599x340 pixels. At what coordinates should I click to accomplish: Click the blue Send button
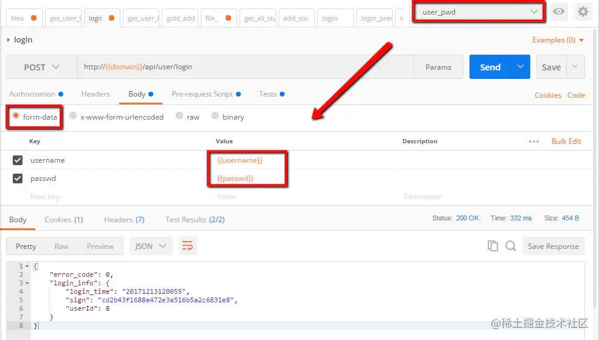tap(490, 67)
